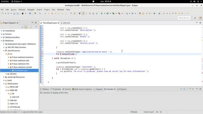Screen dimensions: 203x114
Task: Click the Coverage run icon in toolbar
Action: (113, 13)
